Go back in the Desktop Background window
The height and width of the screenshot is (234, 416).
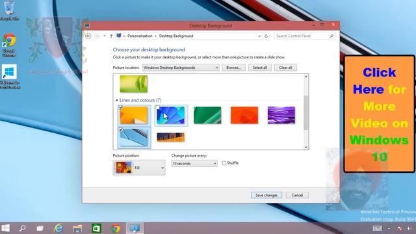click(x=88, y=36)
